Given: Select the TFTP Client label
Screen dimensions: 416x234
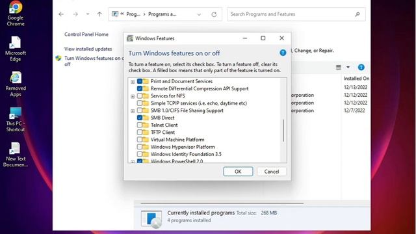Looking at the screenshot, I should coord(162,132).
